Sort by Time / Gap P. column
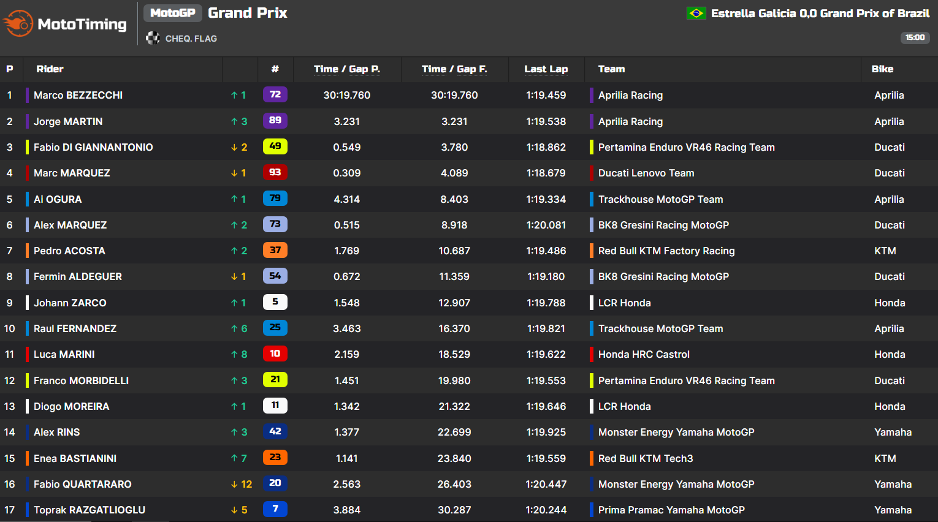The width and height of the screenshot is (938, 522). tap(346, 69)
